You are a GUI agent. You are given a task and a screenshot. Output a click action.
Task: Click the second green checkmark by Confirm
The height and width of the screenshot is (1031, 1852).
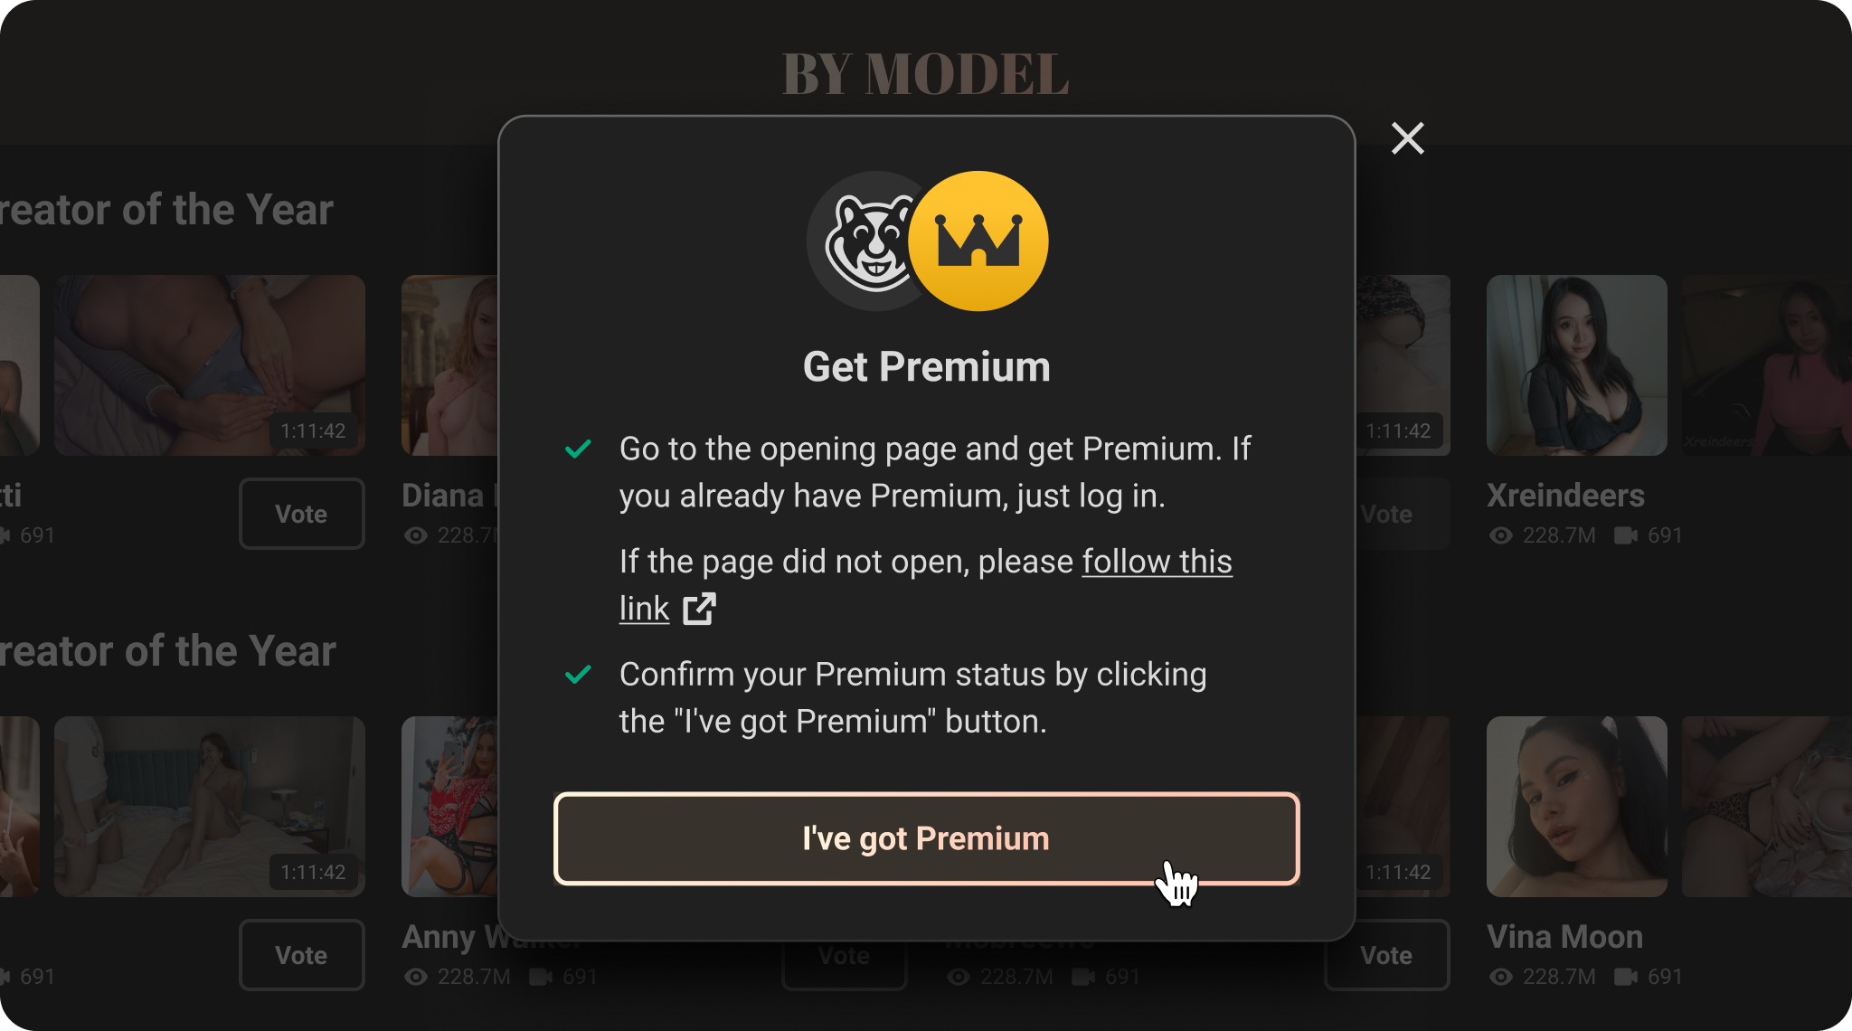pyautogui.click(x=578, y=675)
